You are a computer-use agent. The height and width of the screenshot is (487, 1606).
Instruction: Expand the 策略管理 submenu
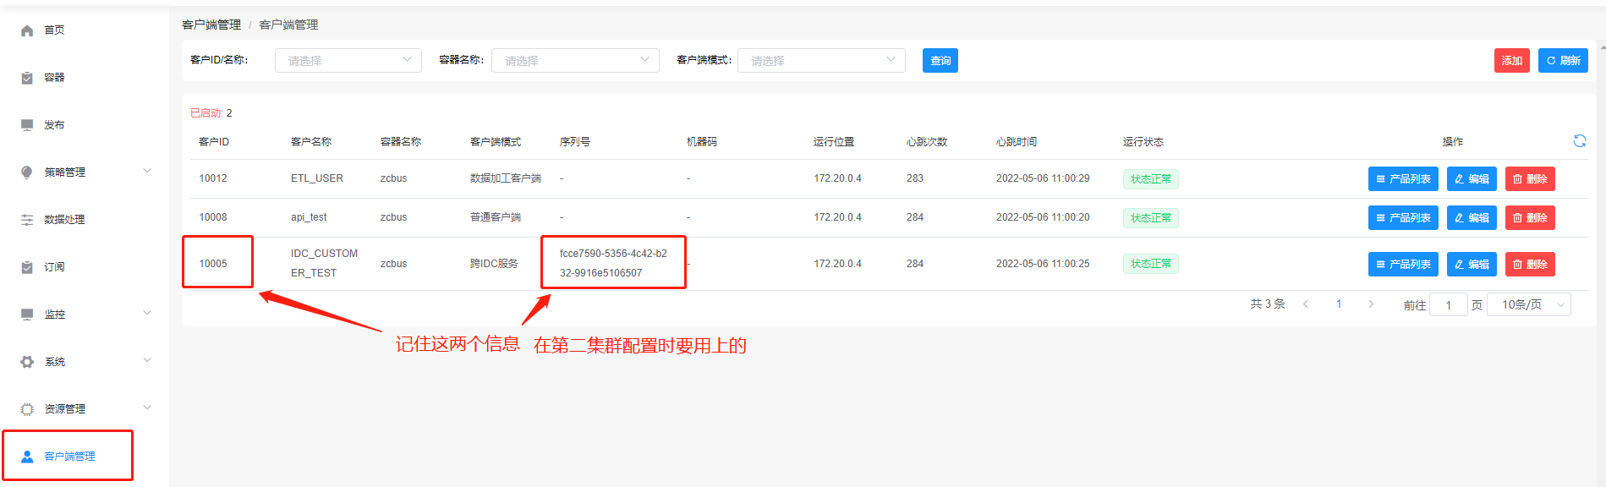(147, 172)
